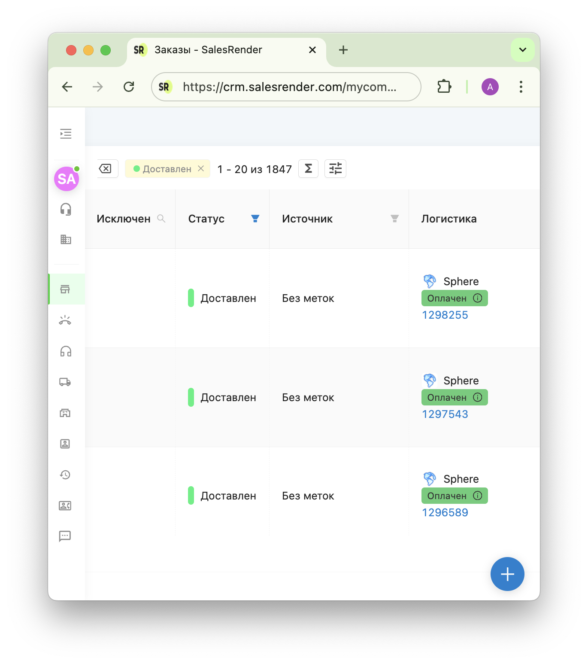Click the Исключен column header text
Image resolution: width=588 pixels, height=664 pixels.
pyautogui.click(x=124, y=219)
